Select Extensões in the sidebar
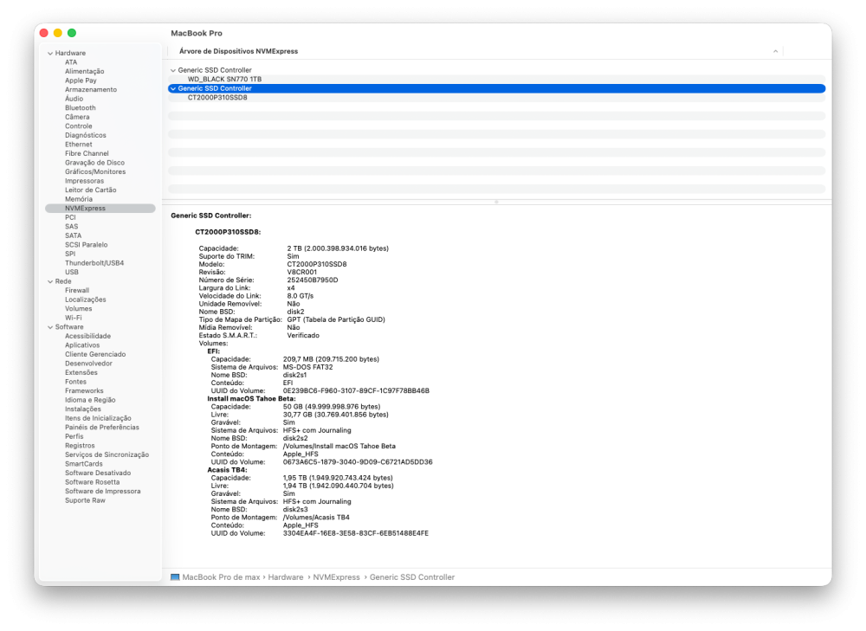866x631 pixels. point(81,373)
